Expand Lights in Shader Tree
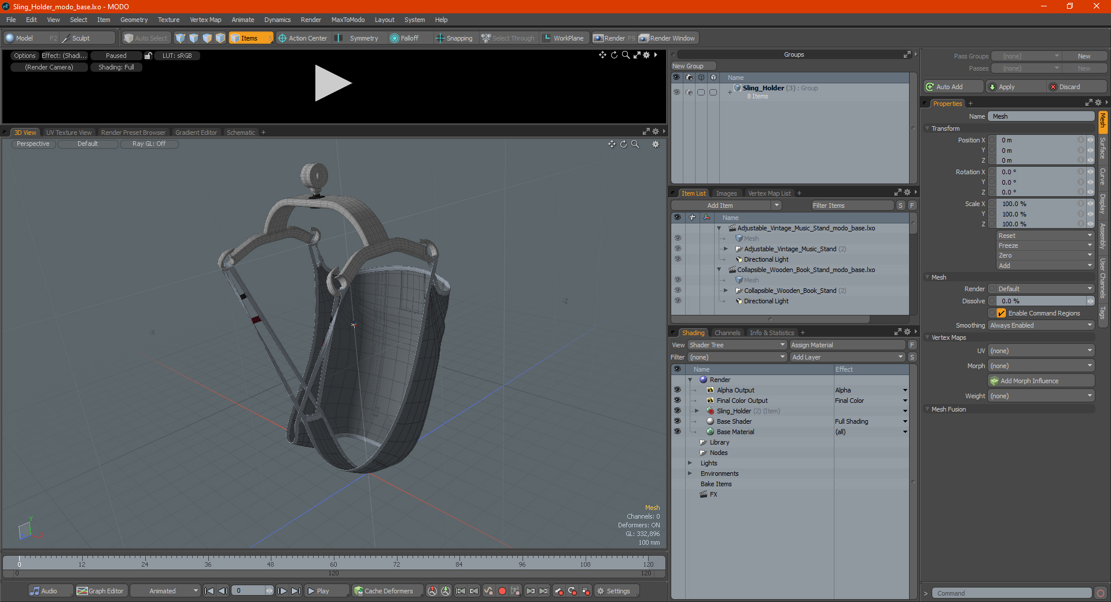Screen dimensions: 1111x602 [x=690, y=463]
